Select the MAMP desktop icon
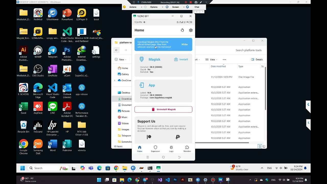327x184 pixels. 38,52
